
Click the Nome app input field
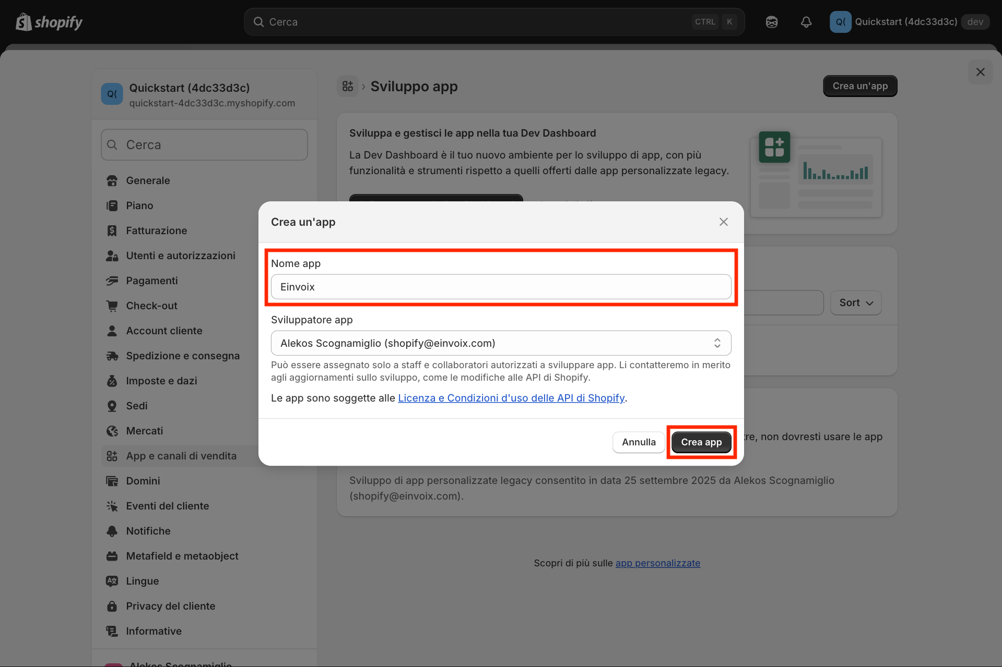501,286
